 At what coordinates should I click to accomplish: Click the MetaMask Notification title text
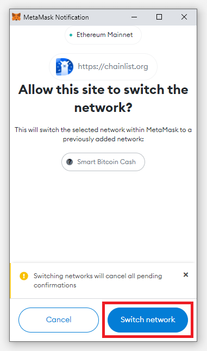[56, 17]
